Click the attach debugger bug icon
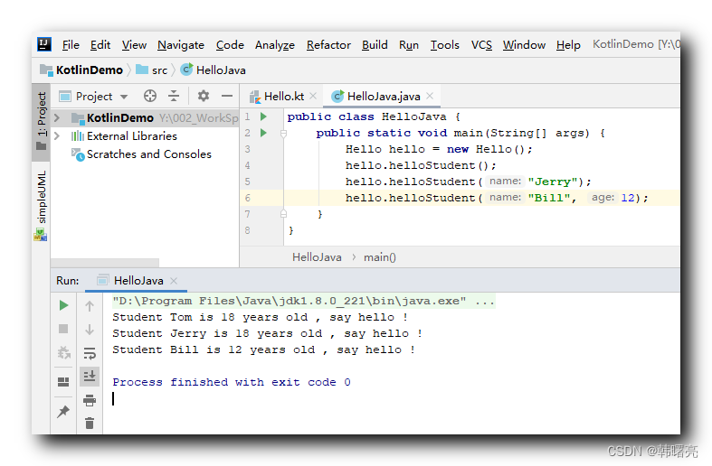Image resolution: width=712 pixels, height=466 pixels. [x=63, y=352]
